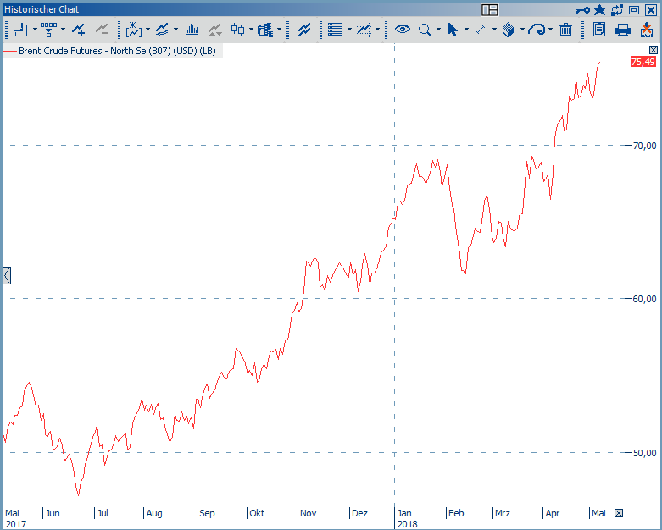
Task: Click the 70,00 price axis label
Action: pyautogui.click(x=645, y=146)
